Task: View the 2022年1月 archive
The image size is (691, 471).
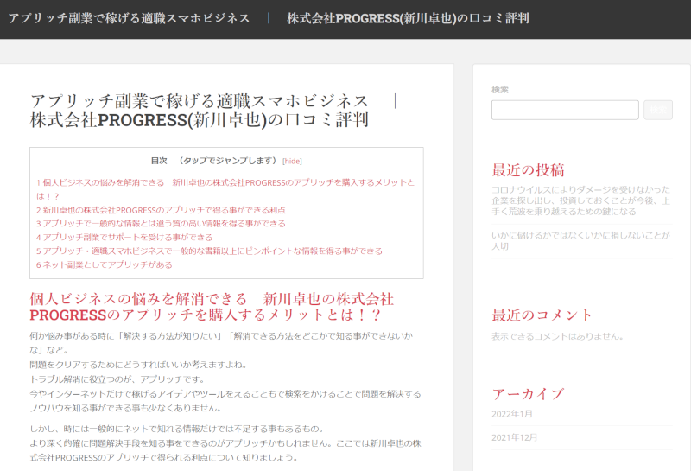Action: [512, 414]
